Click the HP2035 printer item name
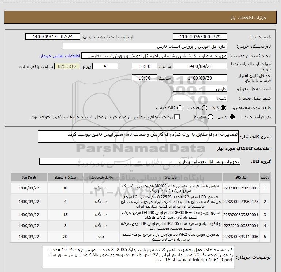281x272 pixels. pos(171,226)
